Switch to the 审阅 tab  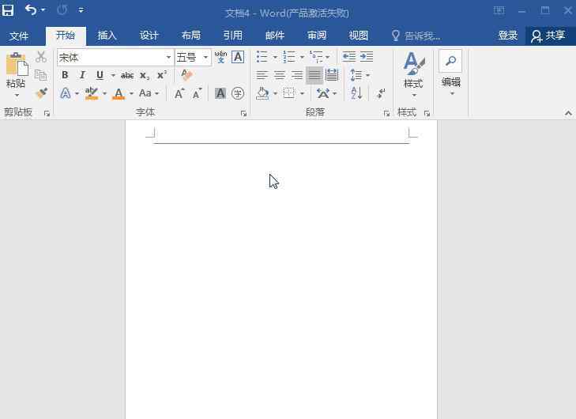coord(317,36)
